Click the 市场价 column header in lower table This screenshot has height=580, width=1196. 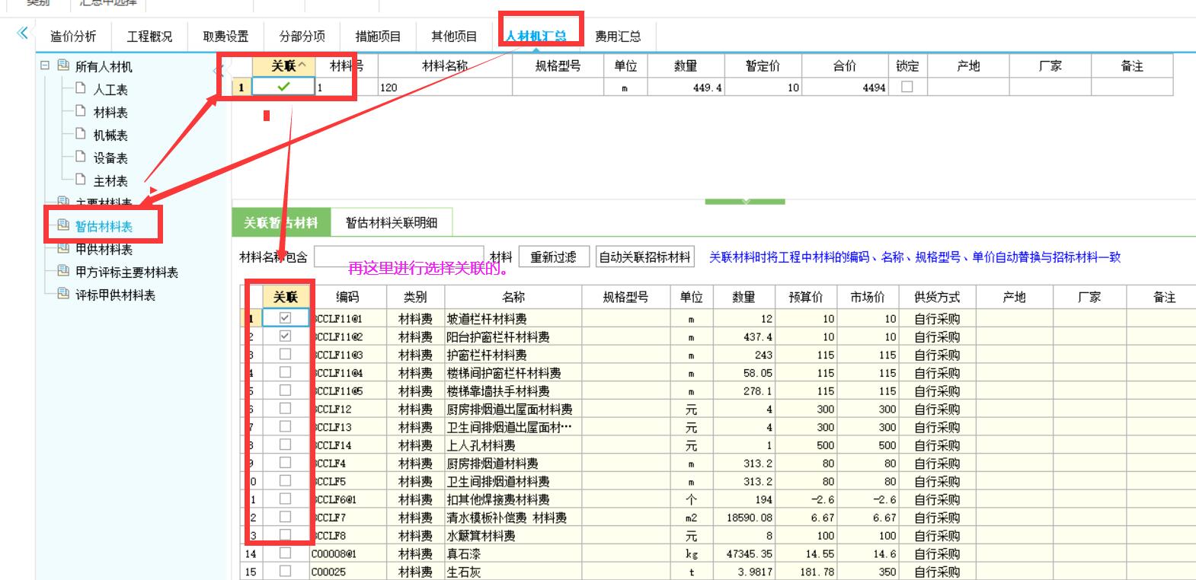868,297
